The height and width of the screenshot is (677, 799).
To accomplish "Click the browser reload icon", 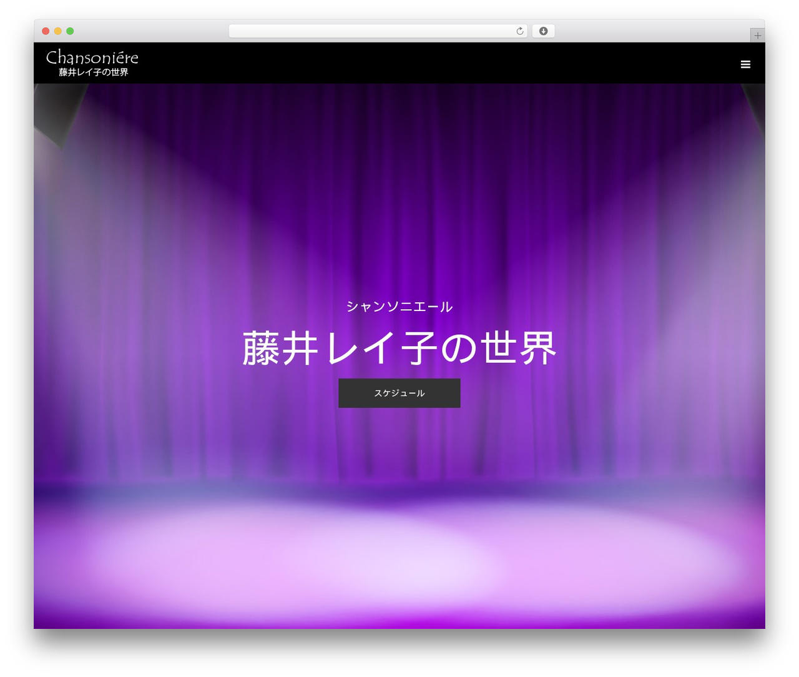I will [519, 31].
